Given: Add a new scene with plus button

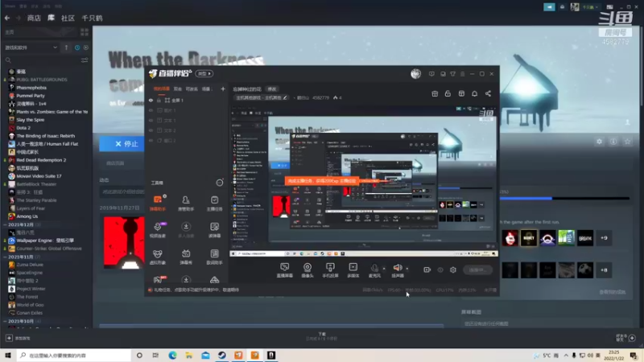Looking at the screenshot, I should pos(223,88).
